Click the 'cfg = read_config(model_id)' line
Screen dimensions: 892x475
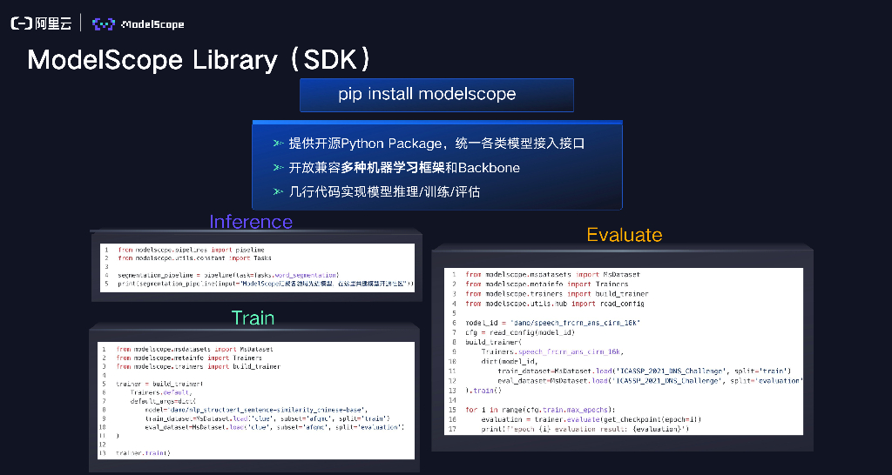coord(520,332)
